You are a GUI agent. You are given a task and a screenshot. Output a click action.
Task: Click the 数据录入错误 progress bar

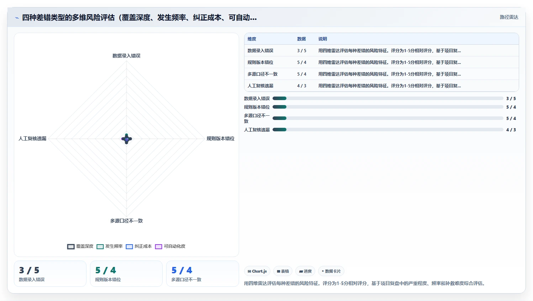[x=388, y=98]
